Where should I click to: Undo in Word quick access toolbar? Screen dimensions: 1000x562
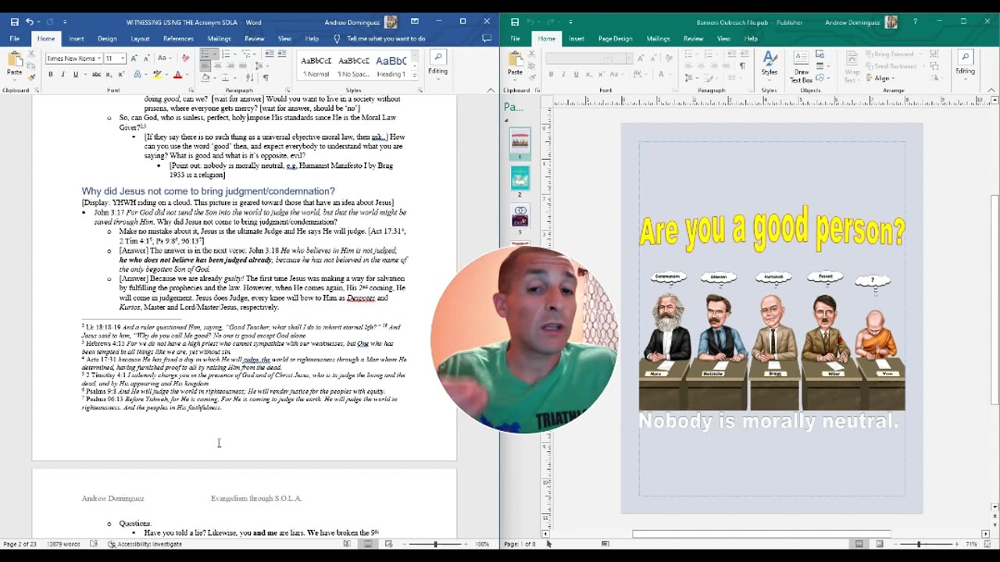click(30, 22)
